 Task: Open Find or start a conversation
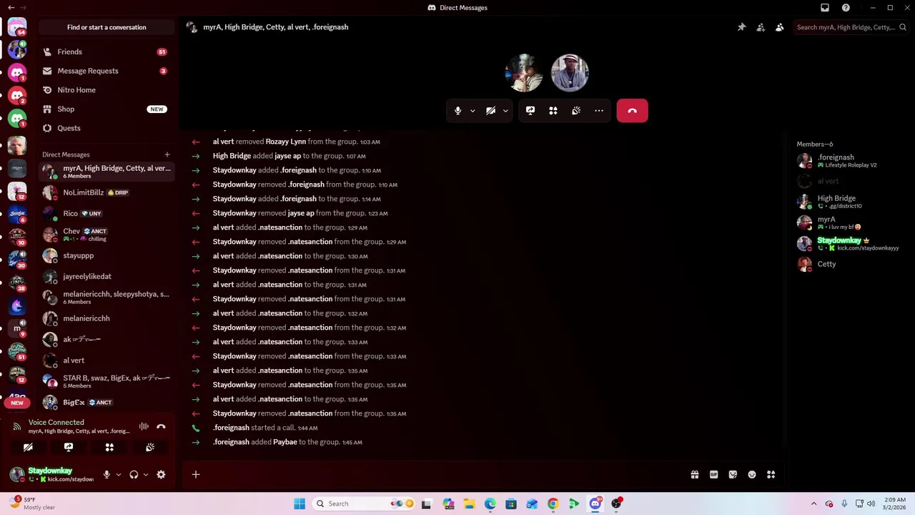(x=107, y=27)
